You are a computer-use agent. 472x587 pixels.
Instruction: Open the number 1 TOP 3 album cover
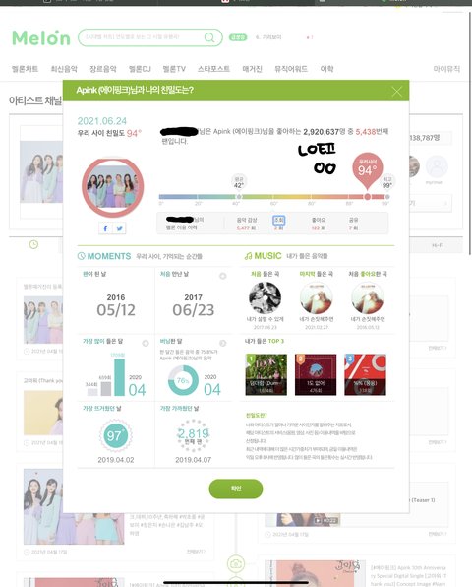pos(266,374)
